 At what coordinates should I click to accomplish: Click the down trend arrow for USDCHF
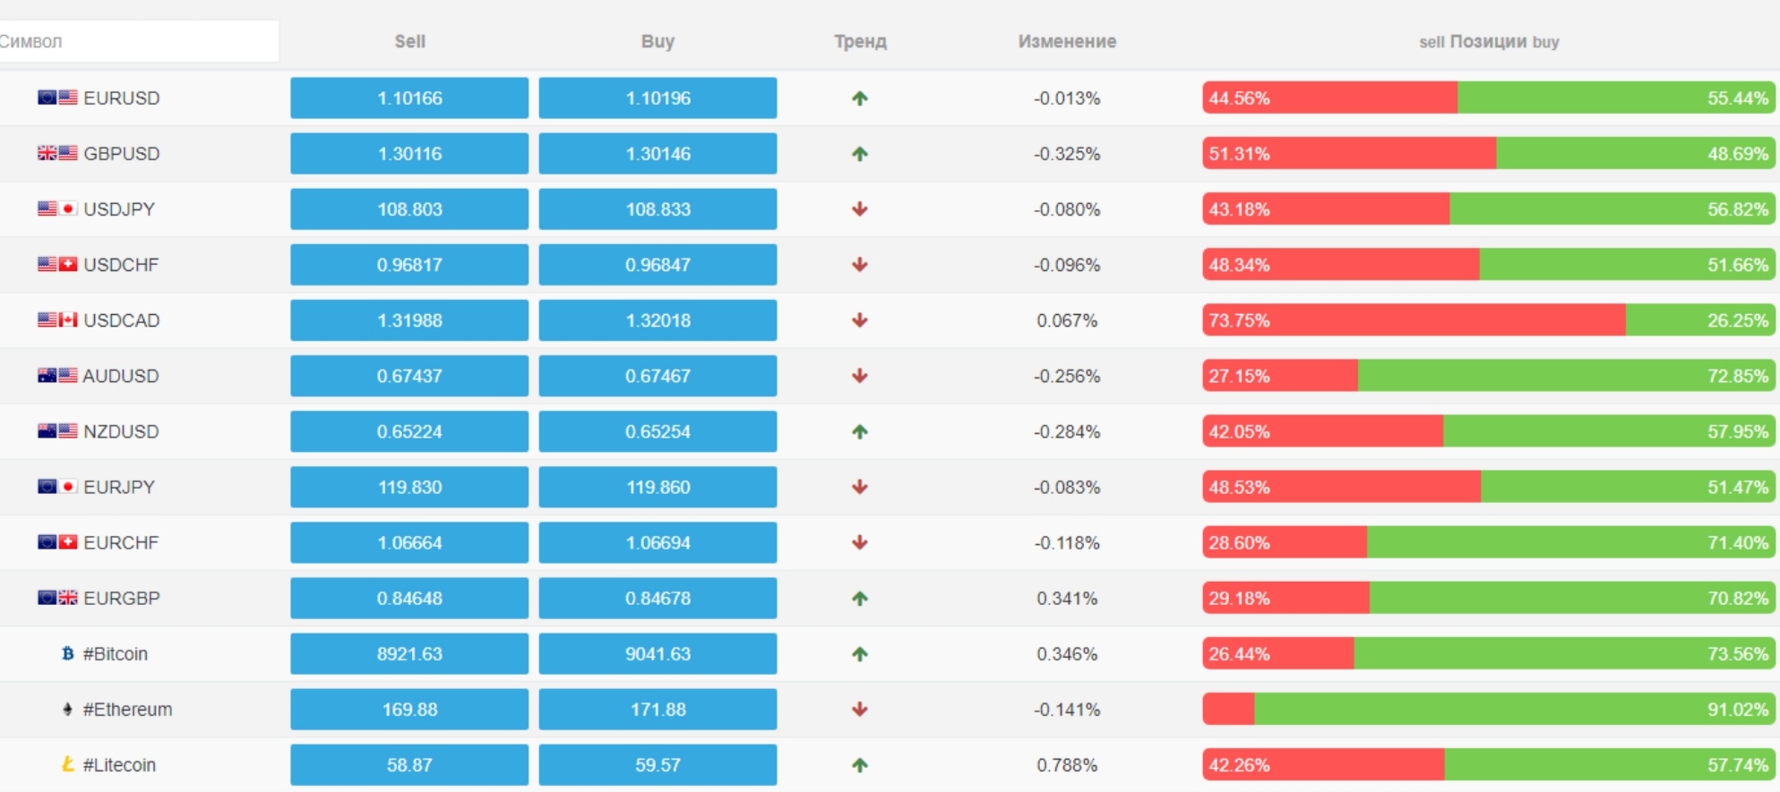pos(860,265)
